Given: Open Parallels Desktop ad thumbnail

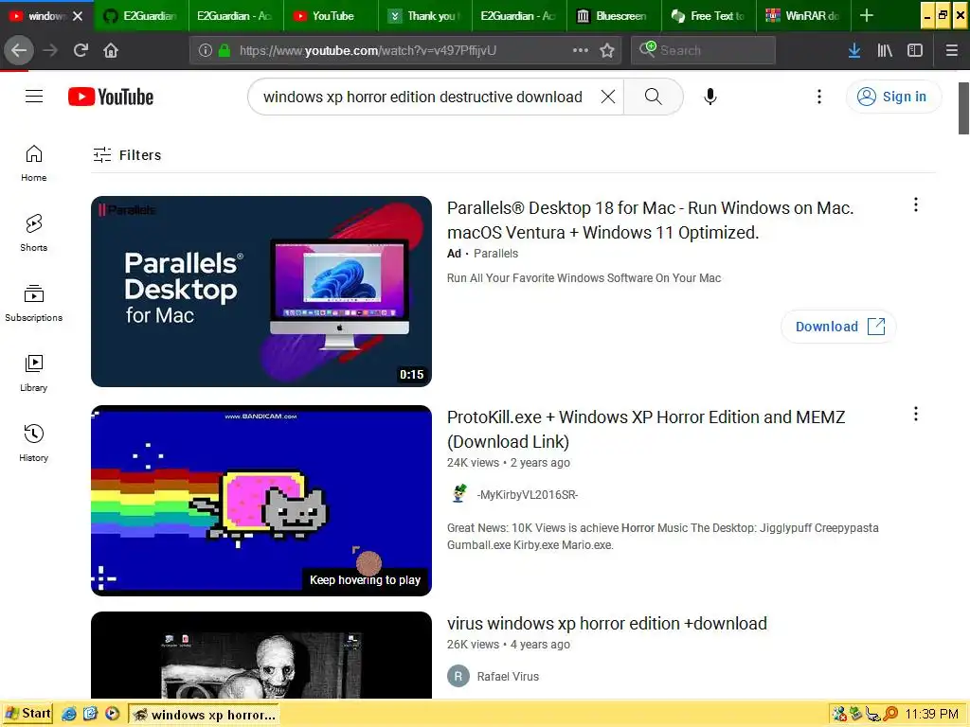Looking at the screenshot, I should coord(261,292).
